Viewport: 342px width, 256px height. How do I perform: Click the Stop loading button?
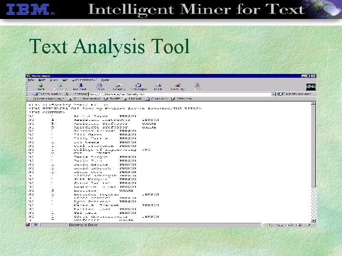pyautogui.click(x=197, y=87)
